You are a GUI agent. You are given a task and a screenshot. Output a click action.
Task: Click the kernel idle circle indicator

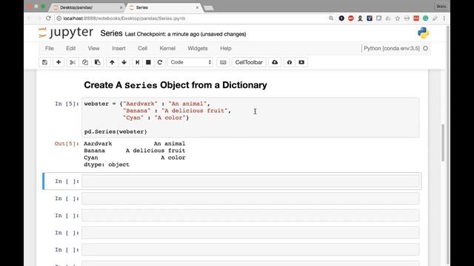(425, 48)
